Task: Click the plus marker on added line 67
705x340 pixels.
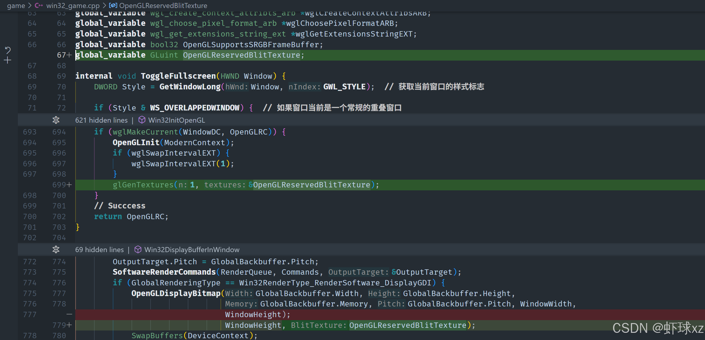Action: pyautogui.click(x=69, y=55)
